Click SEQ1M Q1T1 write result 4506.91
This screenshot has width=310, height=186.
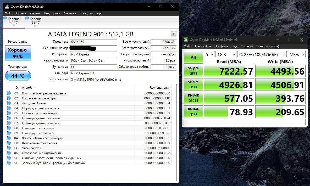point(280,84)
